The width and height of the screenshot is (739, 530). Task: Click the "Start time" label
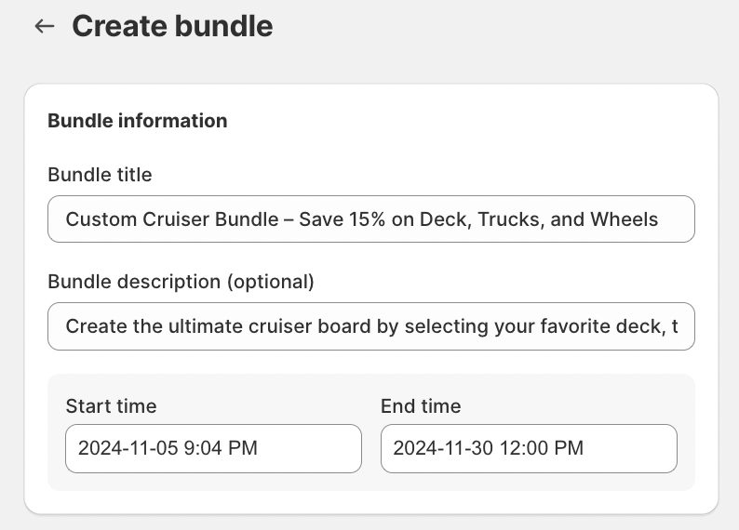111,405
